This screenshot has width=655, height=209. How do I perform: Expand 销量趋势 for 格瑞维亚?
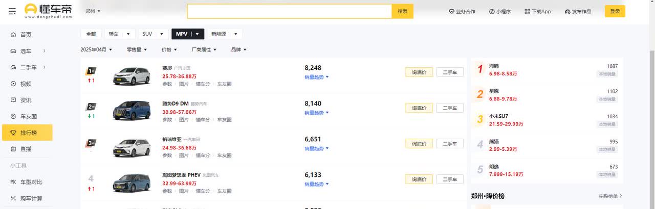tap(316, 148)
